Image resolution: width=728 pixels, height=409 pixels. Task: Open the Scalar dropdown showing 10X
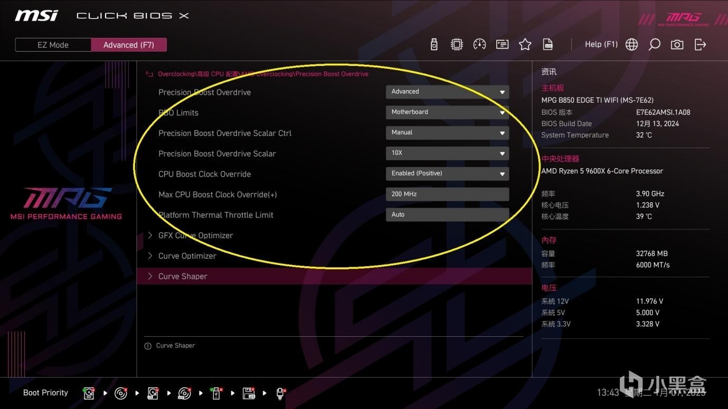[447, 153]
